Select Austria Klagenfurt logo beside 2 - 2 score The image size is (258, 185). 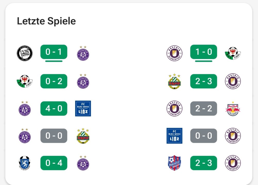[x=174, y=108]
